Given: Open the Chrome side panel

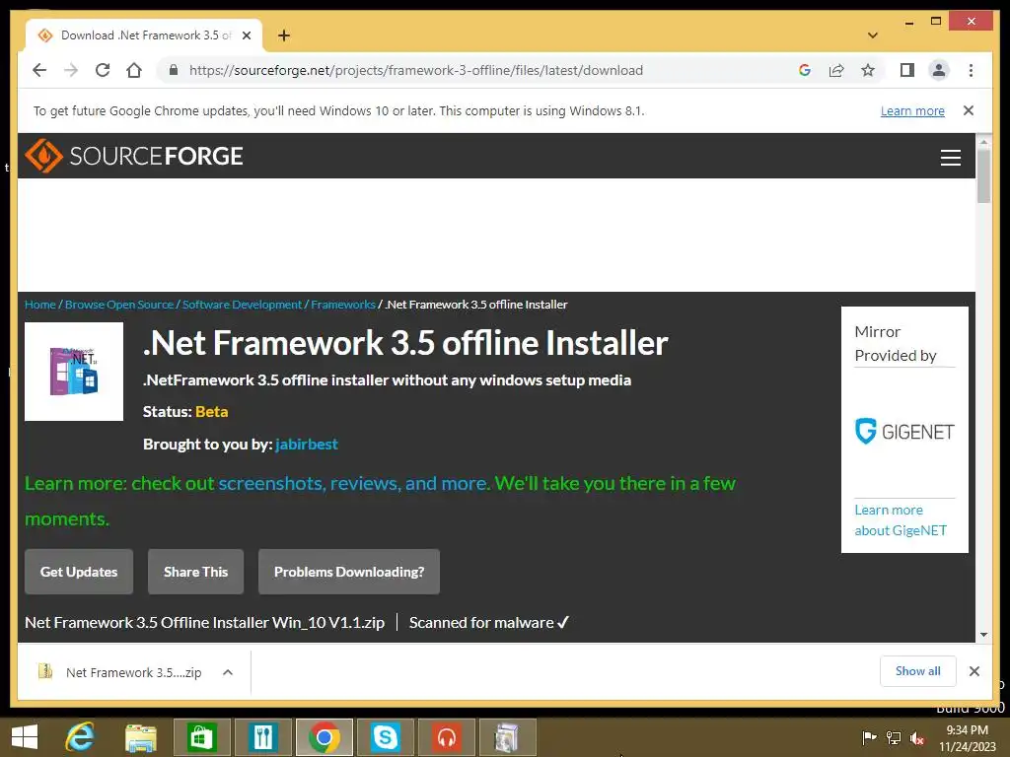Looking at the screenshot, I should 907,70.
